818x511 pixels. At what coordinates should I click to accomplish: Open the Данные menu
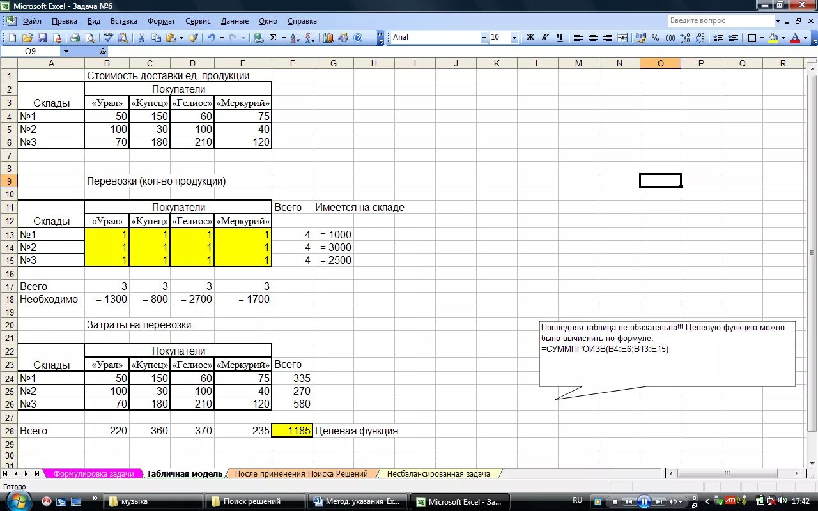pos(235,21)
